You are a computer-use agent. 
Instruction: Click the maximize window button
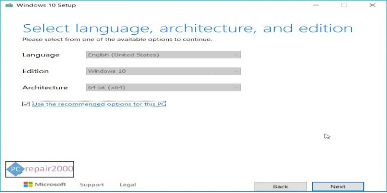point(344,5)
